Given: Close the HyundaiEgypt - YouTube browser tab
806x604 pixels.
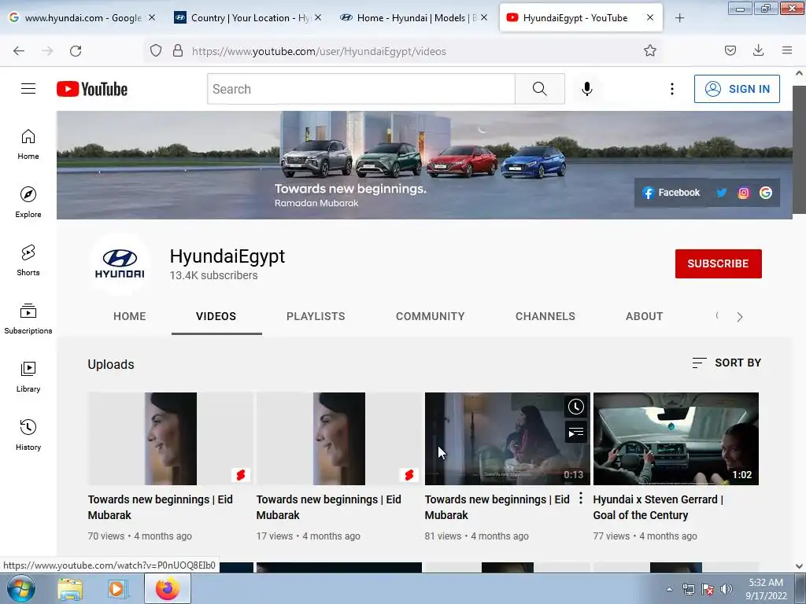Looking at the screenshot, I should (650, 17).
